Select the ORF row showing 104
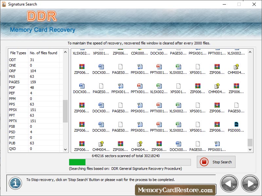Screen dimensions: 262x196 36,71
